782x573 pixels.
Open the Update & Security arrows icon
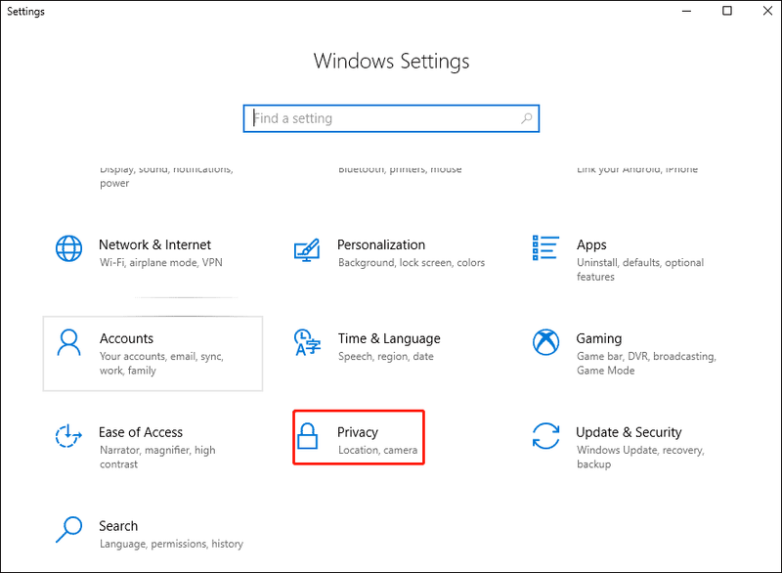[545, 436]
